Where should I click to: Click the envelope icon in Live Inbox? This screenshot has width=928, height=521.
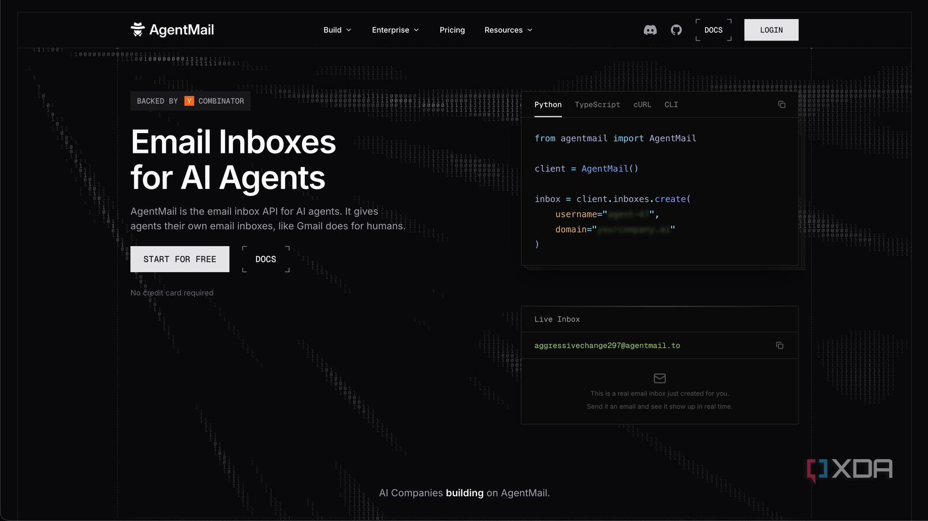click(660, 378)
